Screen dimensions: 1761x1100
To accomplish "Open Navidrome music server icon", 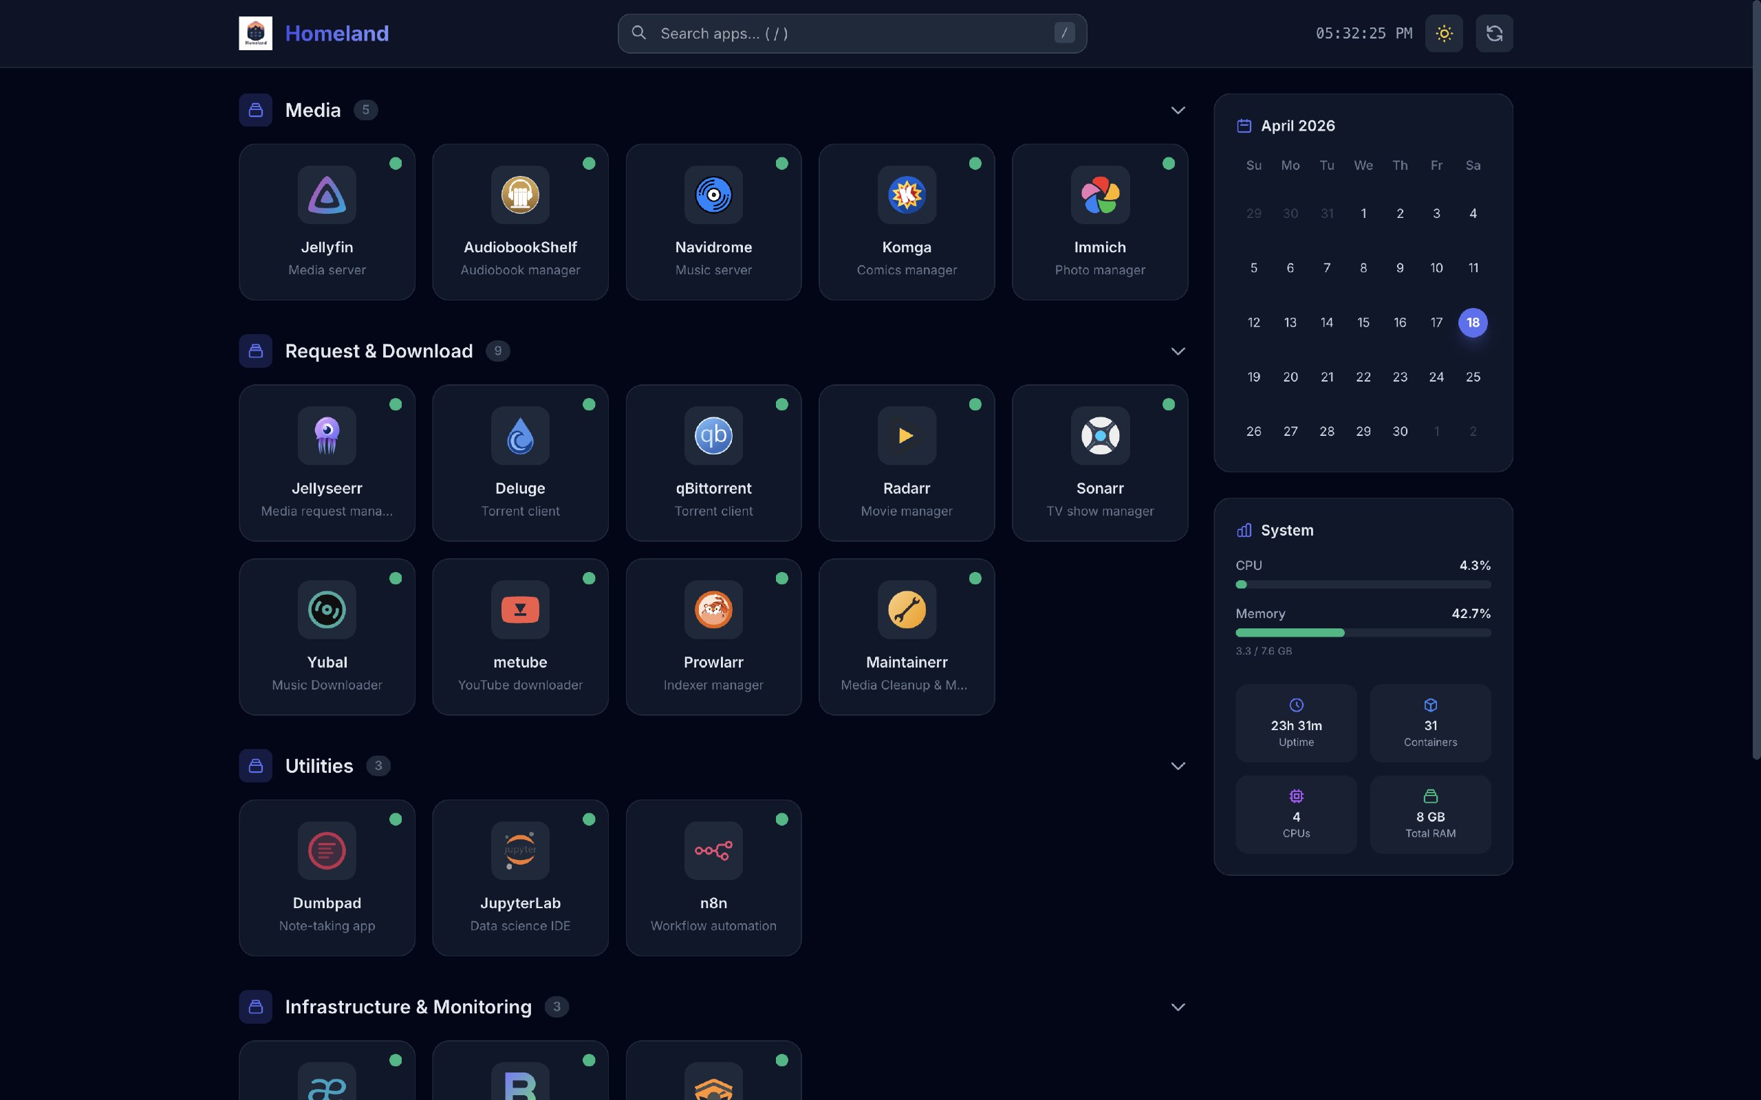I will tap(713, 195).
